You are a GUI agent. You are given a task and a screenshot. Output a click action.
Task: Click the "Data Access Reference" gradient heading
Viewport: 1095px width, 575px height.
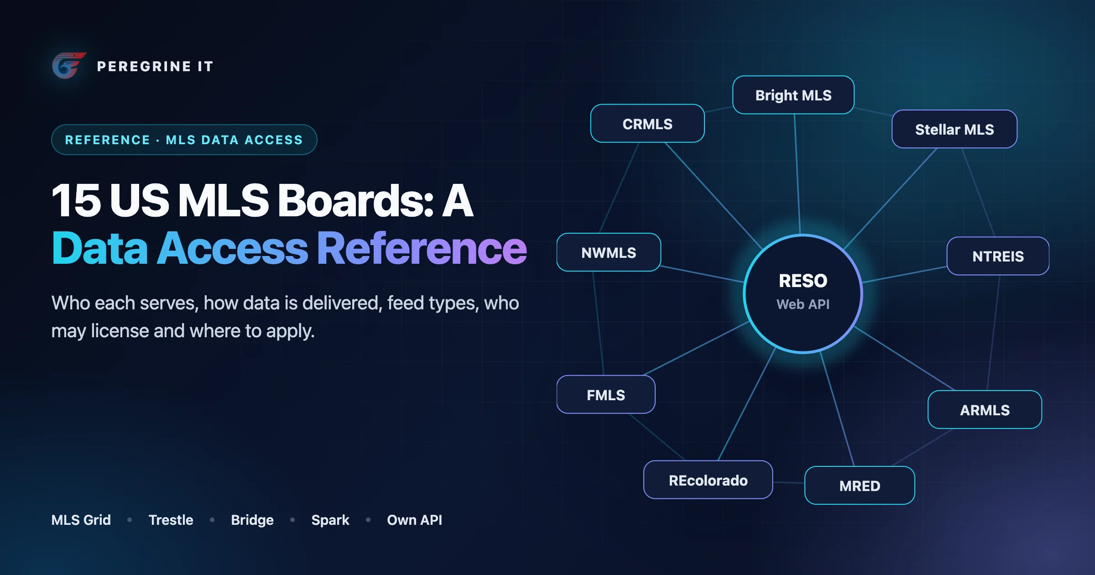point(289,249)
